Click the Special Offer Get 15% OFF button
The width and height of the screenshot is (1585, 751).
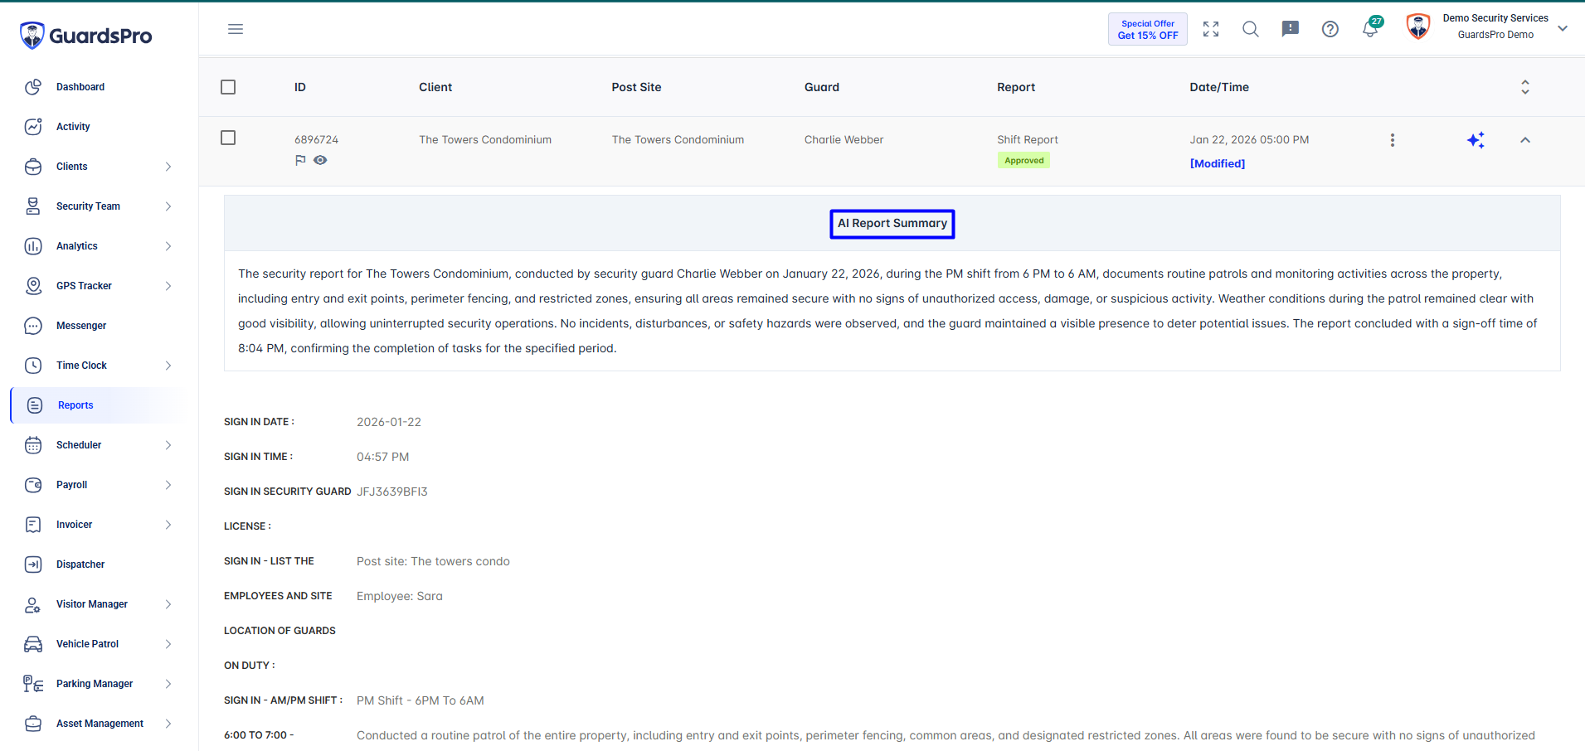1148,29
